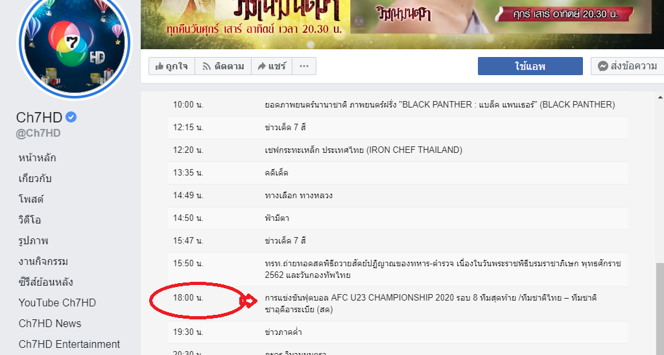Select the BLACK PANTHER program row

398,104
